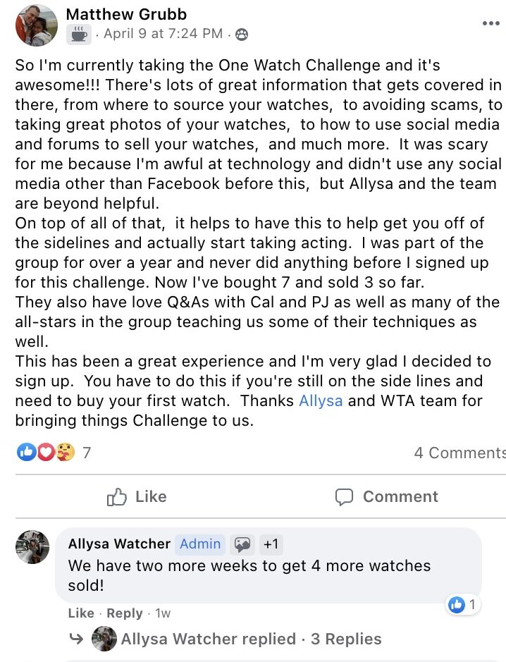Click the Admin badge label

click(200, 544)
